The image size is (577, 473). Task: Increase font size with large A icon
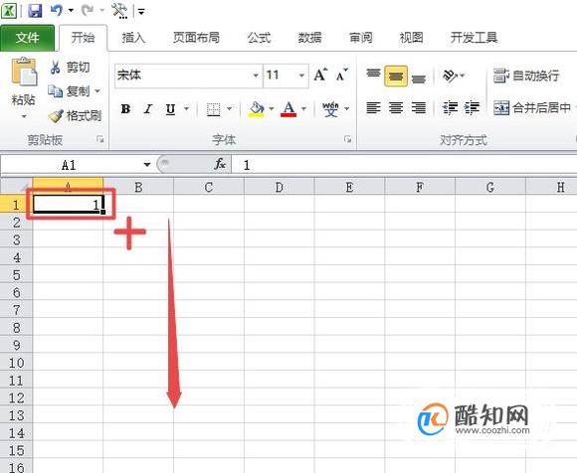pyautogui.click(x=320, y=75)
